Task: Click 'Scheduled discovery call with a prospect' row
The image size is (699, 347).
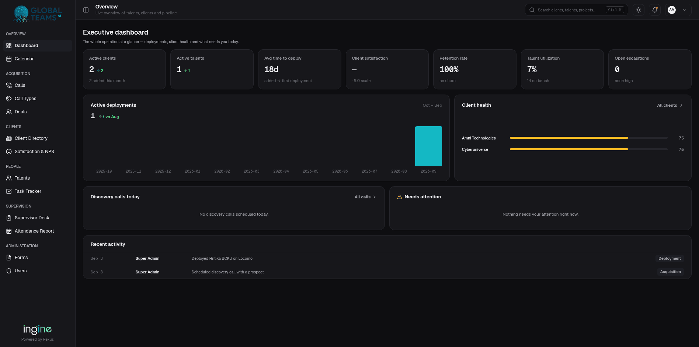Action: pos(387,272)
